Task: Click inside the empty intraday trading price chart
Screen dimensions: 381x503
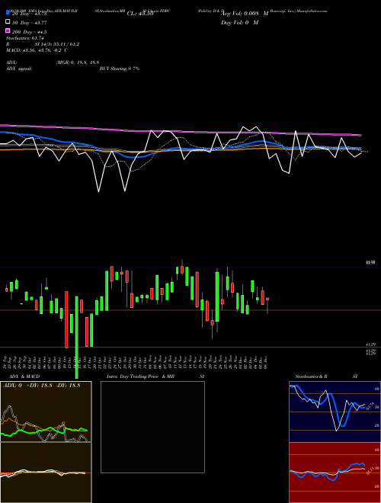Action: point(152,427)
